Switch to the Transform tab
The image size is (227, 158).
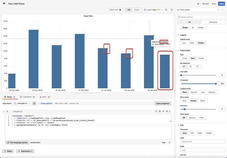(28, 97)
